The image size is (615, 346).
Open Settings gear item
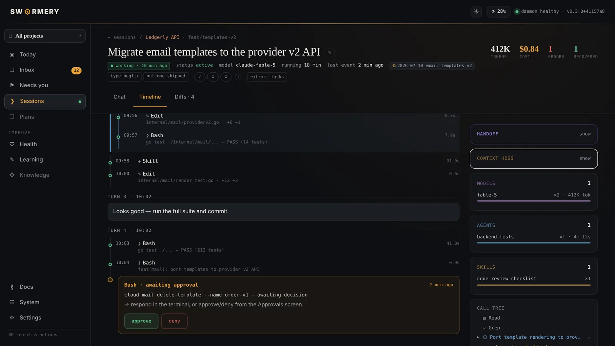(x=45, y=318)
